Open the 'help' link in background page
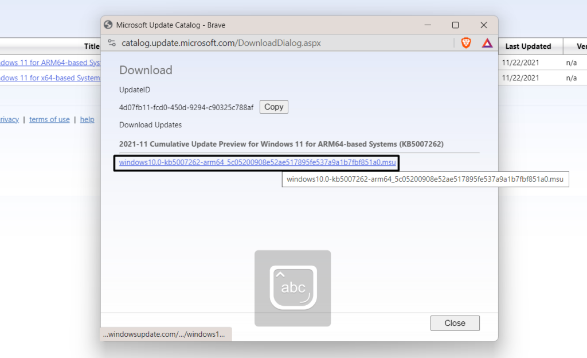This screenshot has width=587, height=358. pos(87,119)
